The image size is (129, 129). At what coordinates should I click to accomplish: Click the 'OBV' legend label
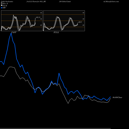[4, 8]
